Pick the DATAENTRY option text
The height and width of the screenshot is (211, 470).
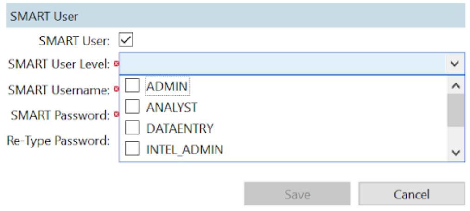pos(179,128)
